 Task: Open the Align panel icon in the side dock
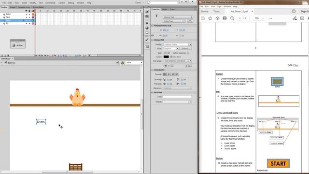(147, 23)
